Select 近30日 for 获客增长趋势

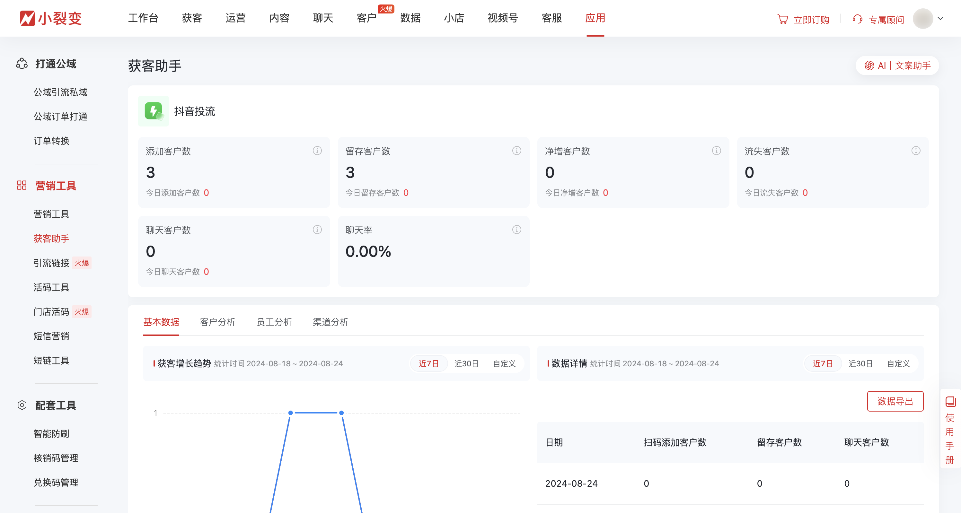466,363
